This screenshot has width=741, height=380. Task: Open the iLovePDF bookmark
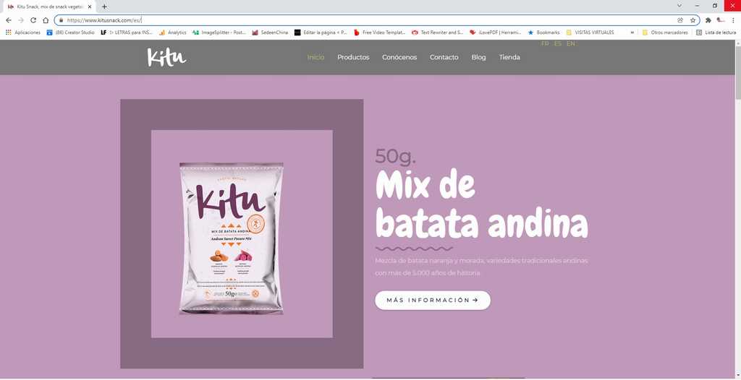click(x=496, y=33)
